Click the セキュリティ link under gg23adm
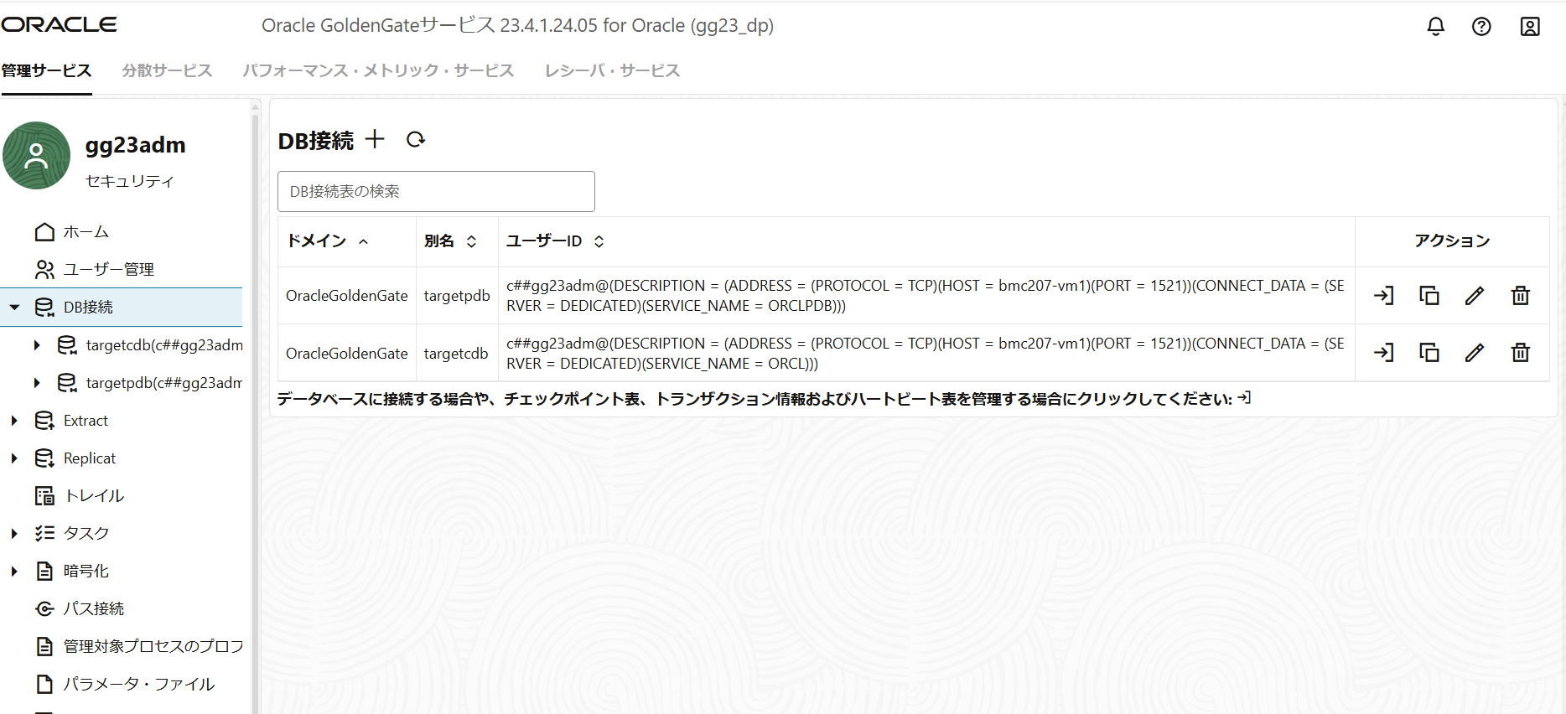The image size is (1566, 714). click(x=129, y=181)
